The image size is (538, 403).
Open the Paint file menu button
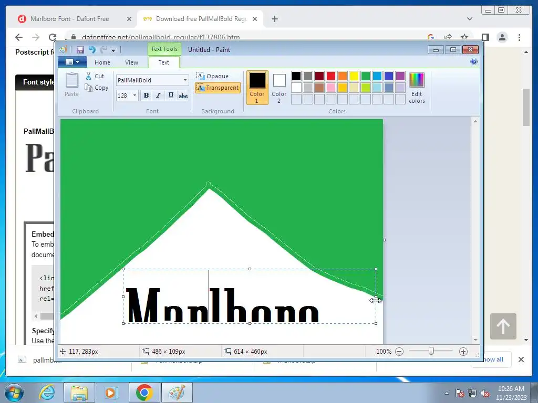tap(73, 62)
